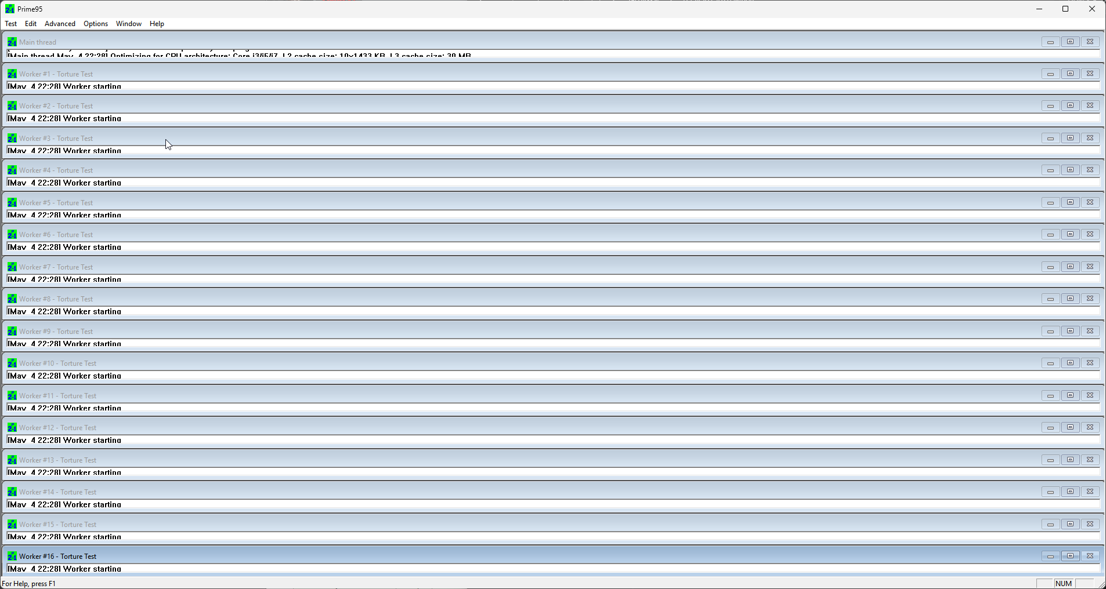Minimize the main Prime95 window
Viewport: 1106px width, 589px height.
[x=1039, y=9]
